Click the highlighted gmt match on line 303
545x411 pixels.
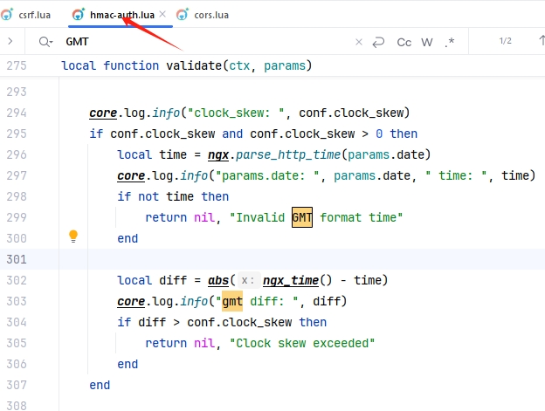click(x=231, y=301)
